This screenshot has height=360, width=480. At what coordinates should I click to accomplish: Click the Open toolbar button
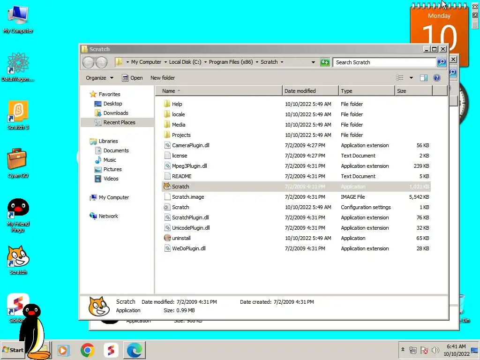pos(132,78)
